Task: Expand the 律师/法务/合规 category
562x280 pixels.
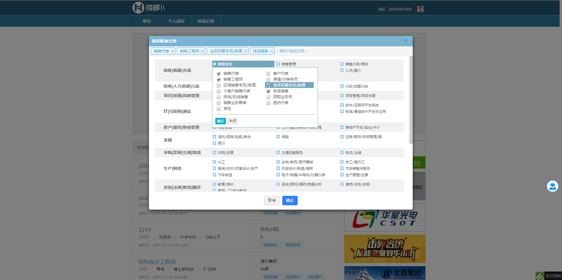Action: [342, 184]
